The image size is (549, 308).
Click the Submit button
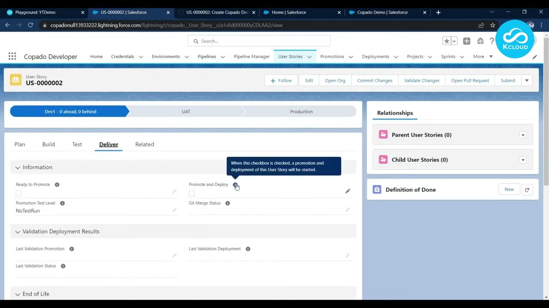(508, 80)
